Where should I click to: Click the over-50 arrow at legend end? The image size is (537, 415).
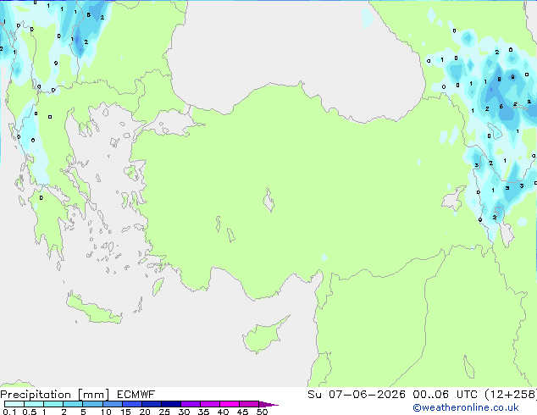[x=268, y=404]
